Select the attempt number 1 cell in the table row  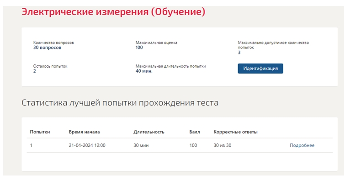tap(31, 145)
